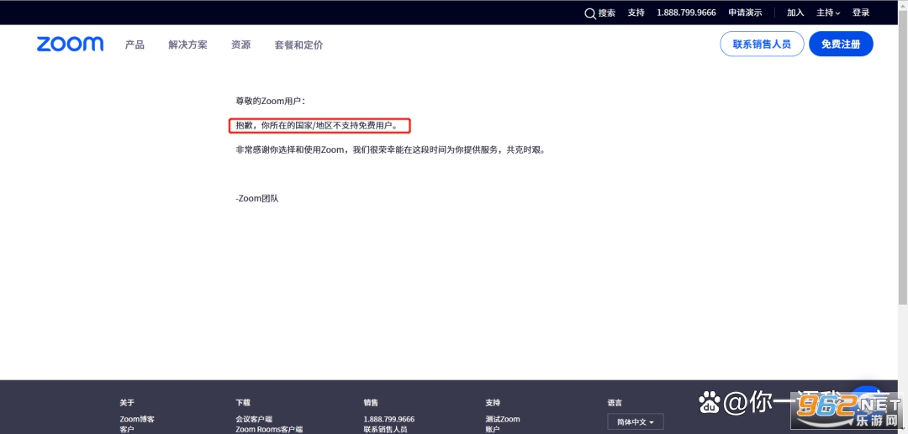908x434 pixels.
Task: Open Zoom Rooms客户端 footer link
Action: click(x=269, y=429)
